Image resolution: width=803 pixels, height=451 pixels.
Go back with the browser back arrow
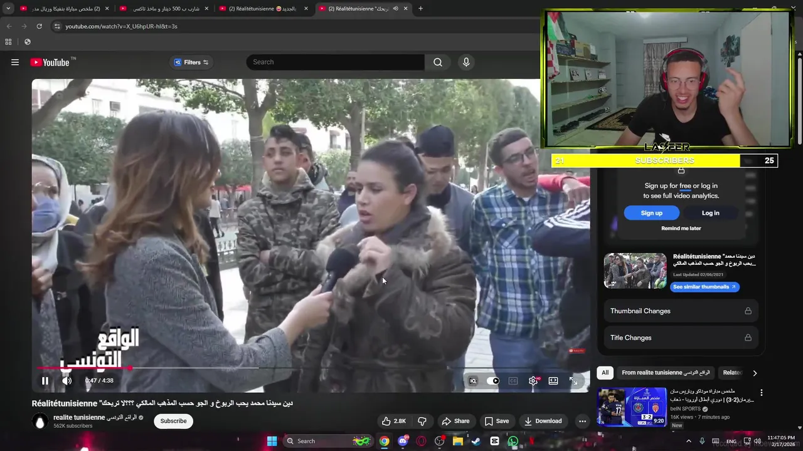point(9,26)
